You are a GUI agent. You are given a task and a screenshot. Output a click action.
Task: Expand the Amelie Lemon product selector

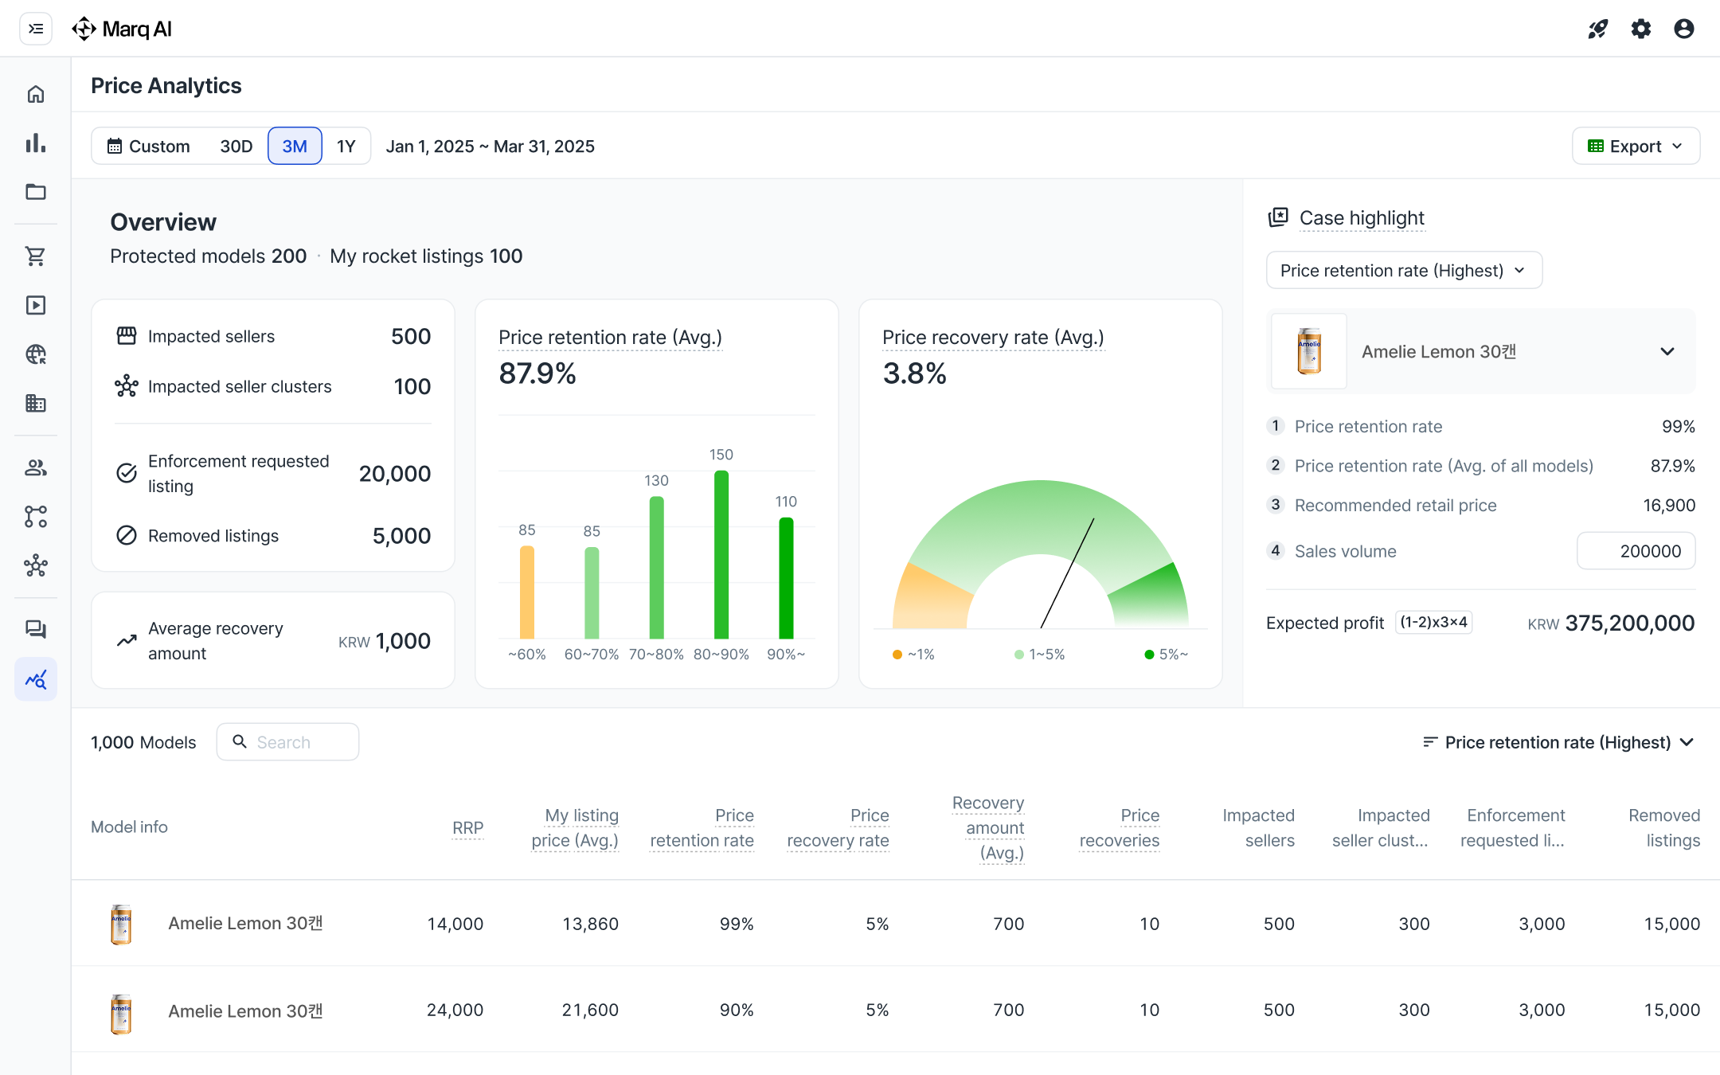[1667, 351]
